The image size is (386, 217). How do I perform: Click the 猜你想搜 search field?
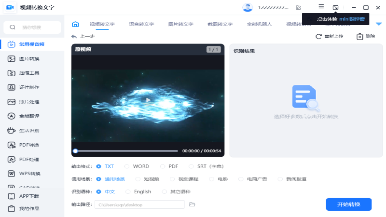point(32,27)
